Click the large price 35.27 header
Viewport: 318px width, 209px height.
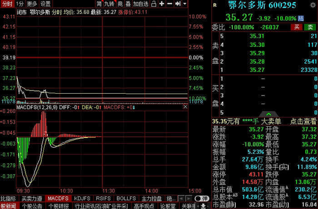point(239,18)
